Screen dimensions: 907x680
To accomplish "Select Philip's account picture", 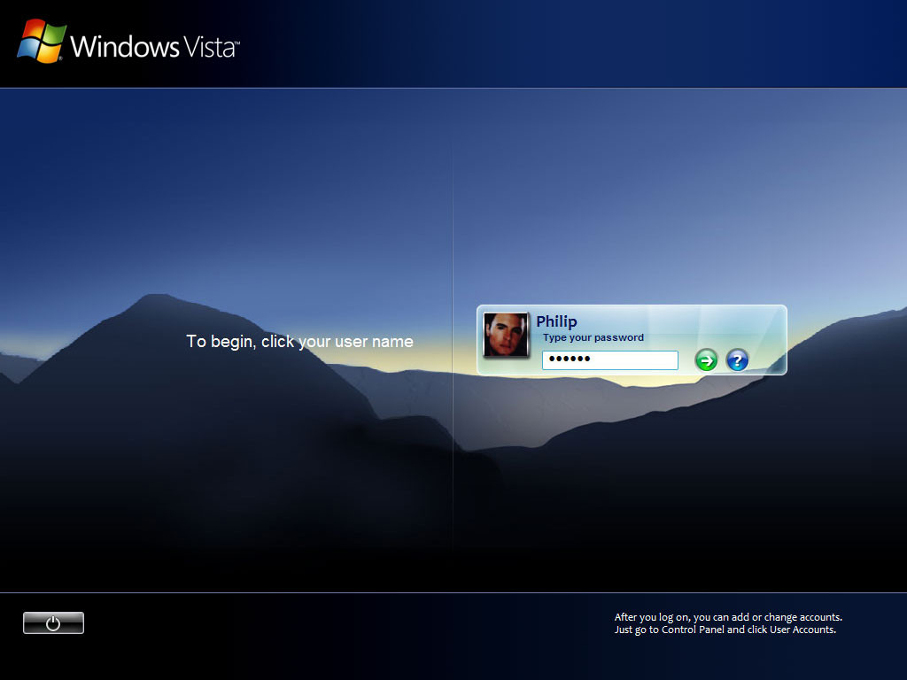I will coord(506,335).
